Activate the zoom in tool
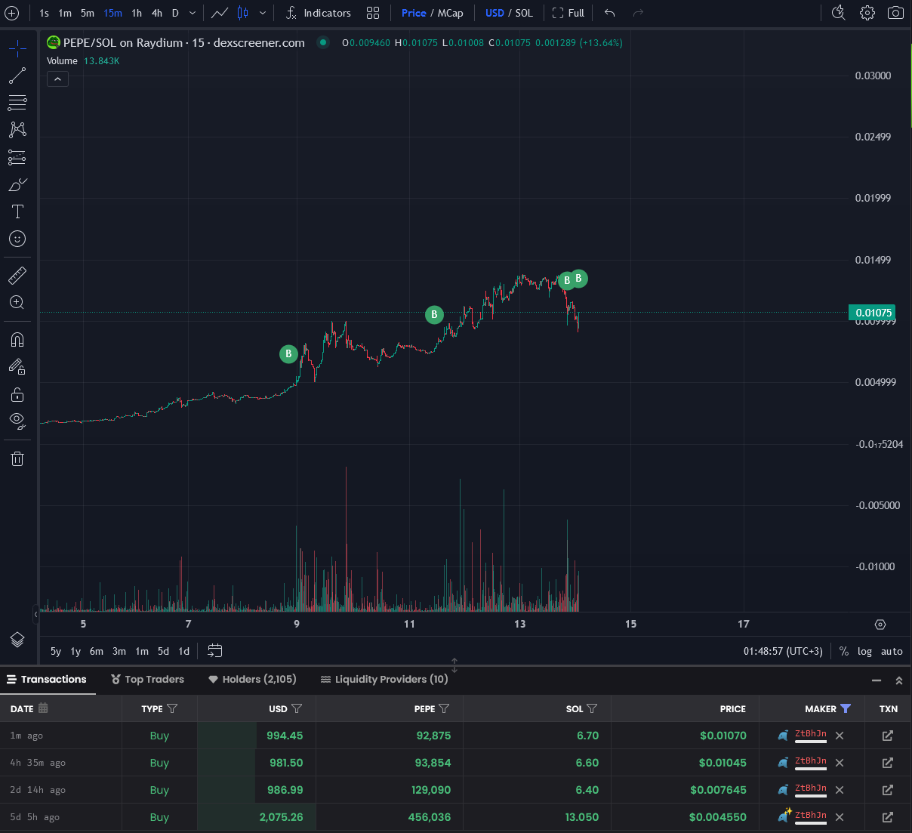Image resolution: width=912 pixels, height=833 pixels. 17,303
